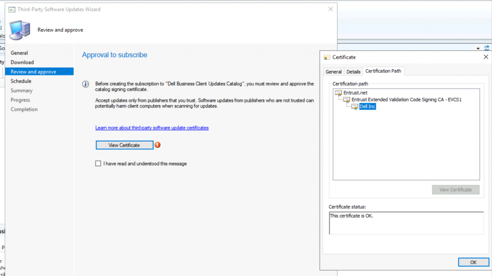The width and height of the screenshot is (492, 276).
Task: Select Progress wizard step
Action: point(20,100)
